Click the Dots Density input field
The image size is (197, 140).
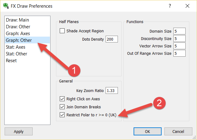[x=111, y=39]
